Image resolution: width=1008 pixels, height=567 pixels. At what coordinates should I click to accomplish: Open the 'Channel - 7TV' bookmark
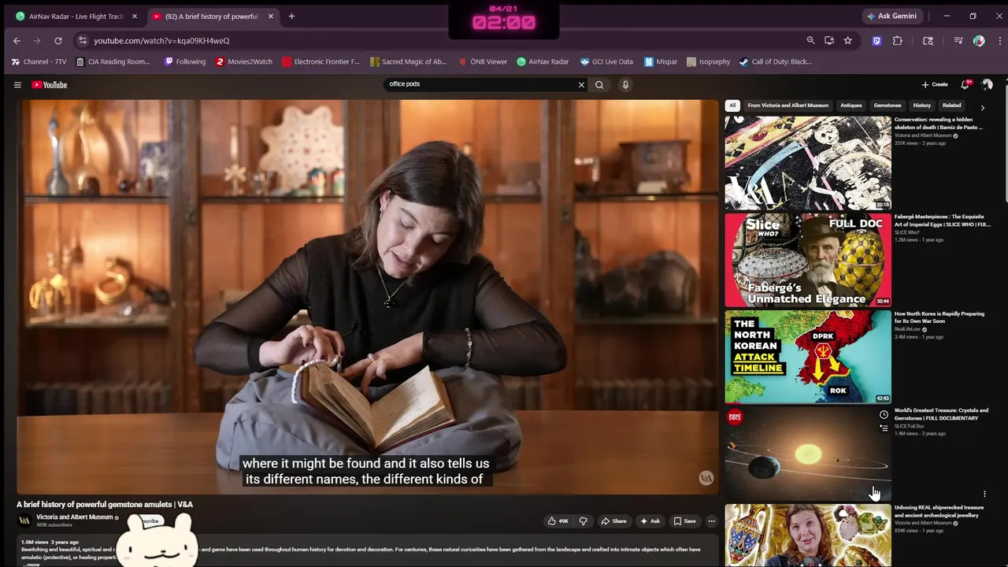[x=39, y=61]
